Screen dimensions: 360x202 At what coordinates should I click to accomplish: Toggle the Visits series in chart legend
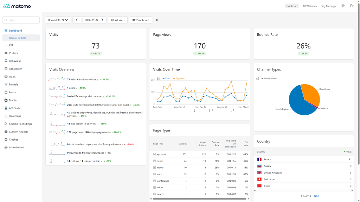pos(166,78)
